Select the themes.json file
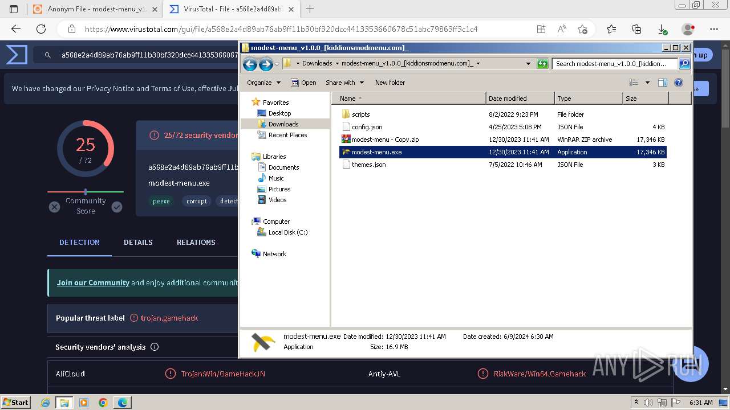This screenshot has width=730, height=410. [368, 165]
